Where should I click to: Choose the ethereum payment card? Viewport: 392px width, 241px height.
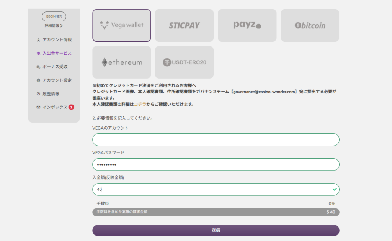122,62
